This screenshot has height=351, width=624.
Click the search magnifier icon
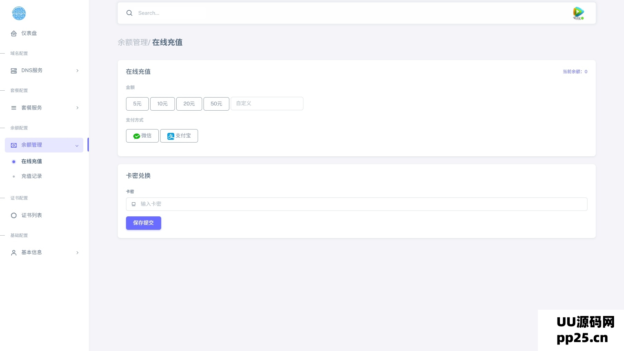[129, 13]
